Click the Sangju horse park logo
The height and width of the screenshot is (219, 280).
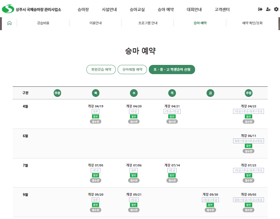31,9
